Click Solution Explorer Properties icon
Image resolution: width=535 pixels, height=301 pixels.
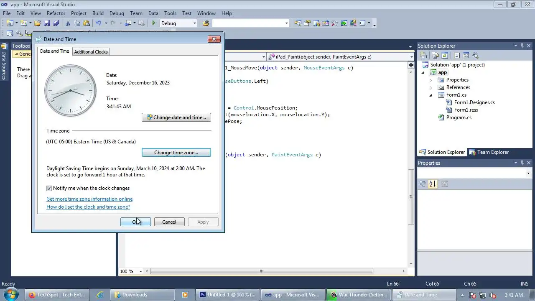[x=423, y=55]
